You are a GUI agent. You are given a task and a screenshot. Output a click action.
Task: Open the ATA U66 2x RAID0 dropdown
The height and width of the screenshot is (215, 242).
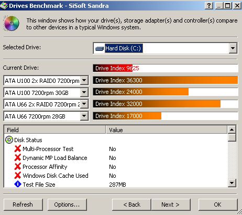[84, 104]
